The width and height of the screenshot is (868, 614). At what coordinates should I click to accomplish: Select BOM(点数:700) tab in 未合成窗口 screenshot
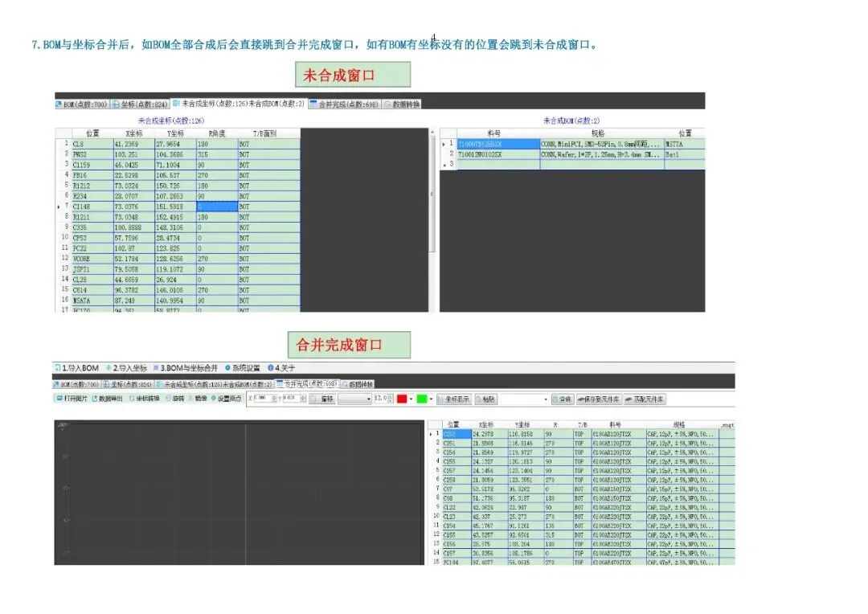point(81,104)
